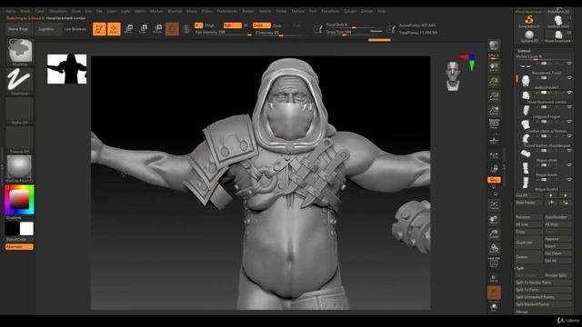Image resolution: width=582 pixels, height=327 pixels.
Task: Click the AAHalf icon
Action: point(494,111)
